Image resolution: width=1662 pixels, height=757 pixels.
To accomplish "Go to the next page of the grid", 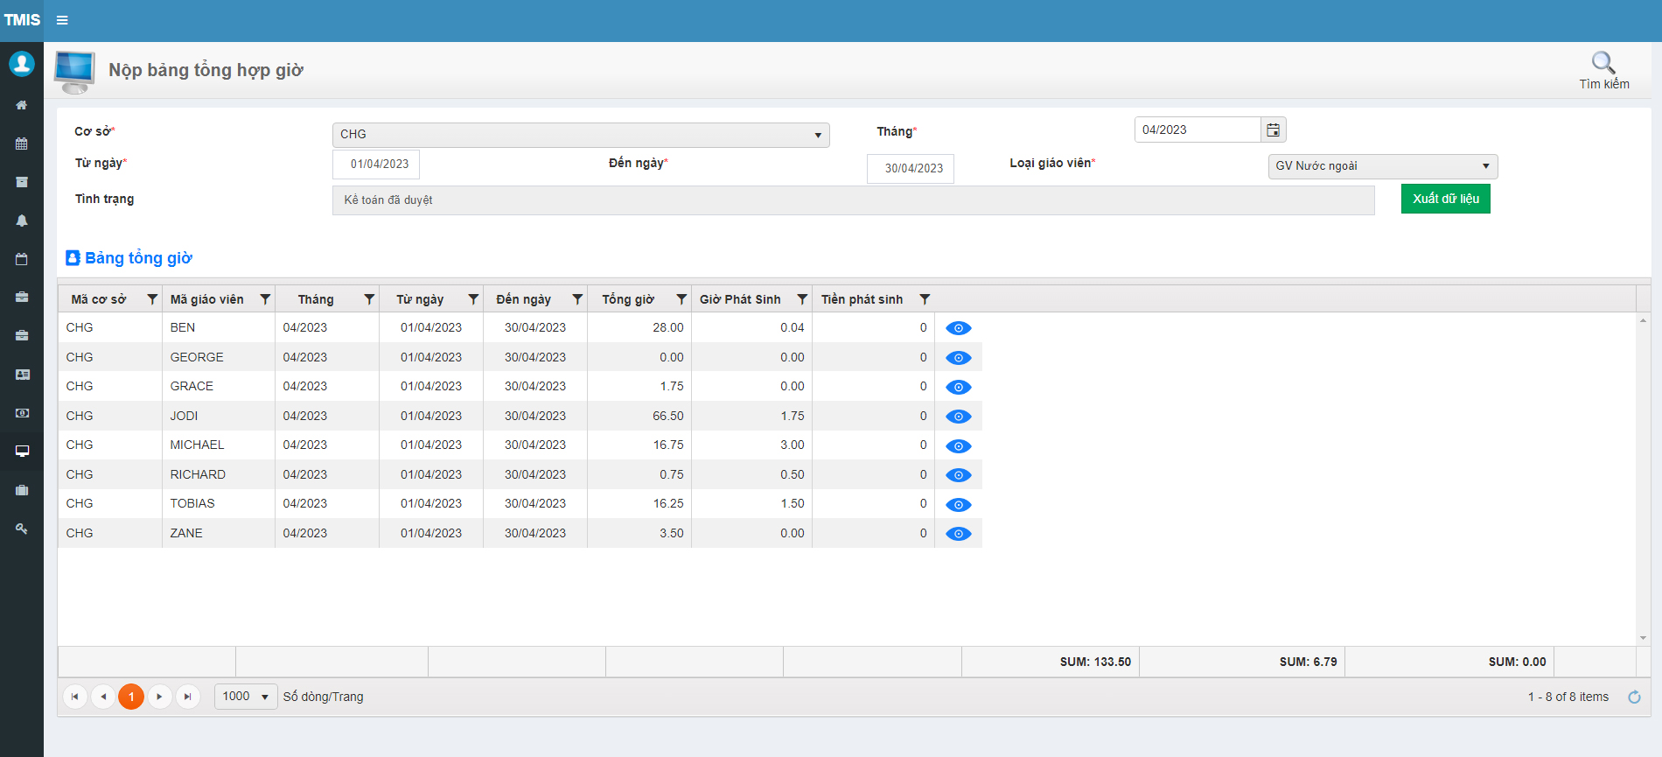I will [159, 697].
